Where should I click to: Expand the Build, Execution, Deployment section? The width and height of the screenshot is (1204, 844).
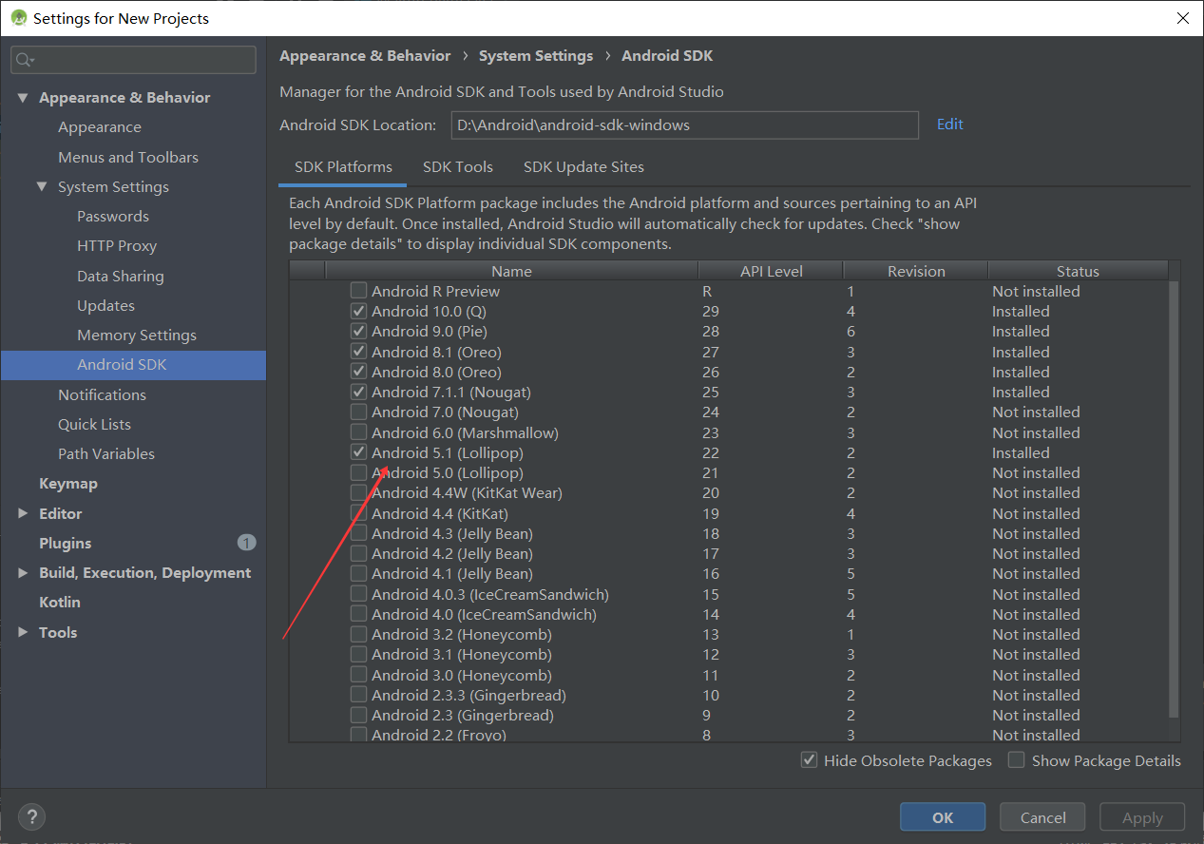23,573
